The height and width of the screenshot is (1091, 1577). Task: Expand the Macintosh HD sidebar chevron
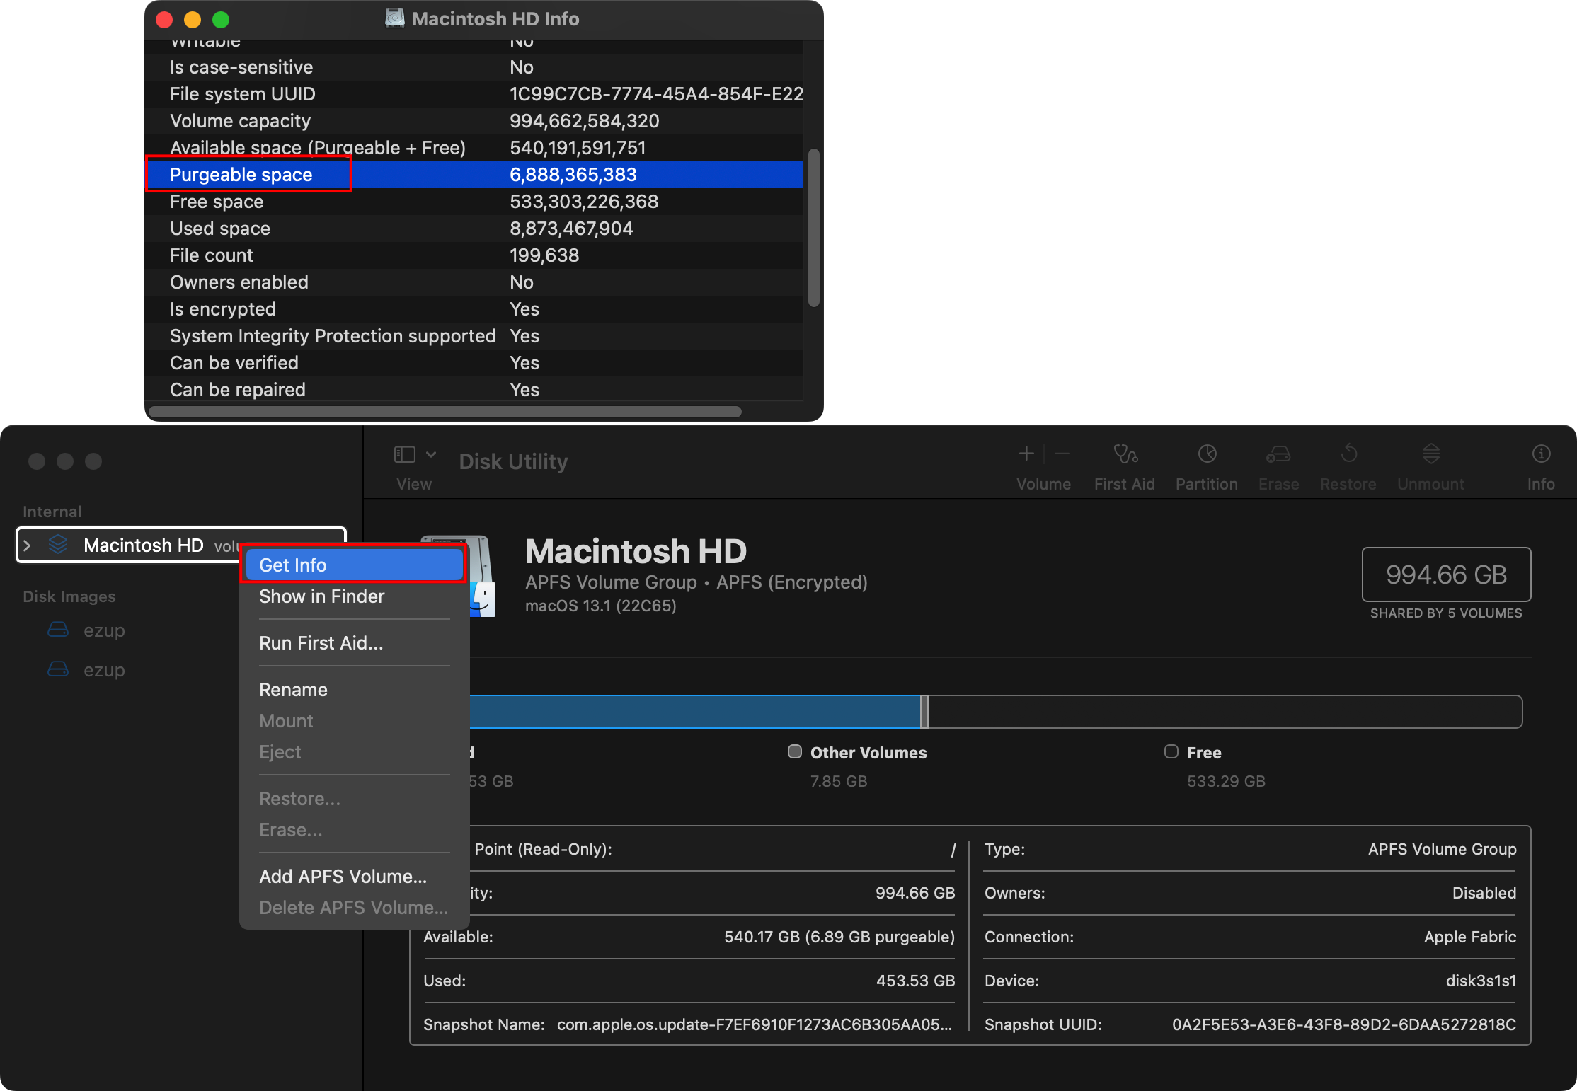click(x=27, y=545)
